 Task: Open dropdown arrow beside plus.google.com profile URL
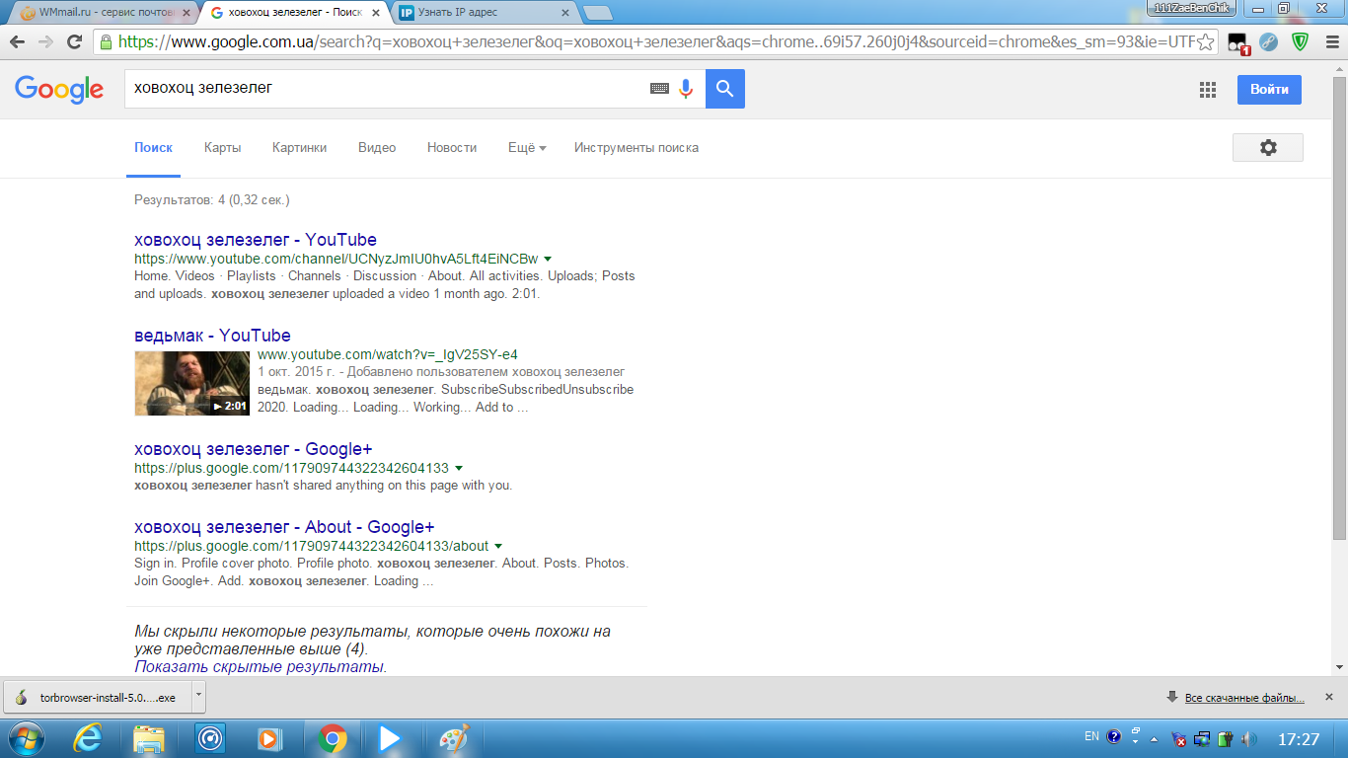(x=459, y=468)
